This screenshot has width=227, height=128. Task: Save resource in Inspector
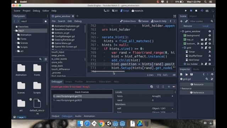point(192,74)
